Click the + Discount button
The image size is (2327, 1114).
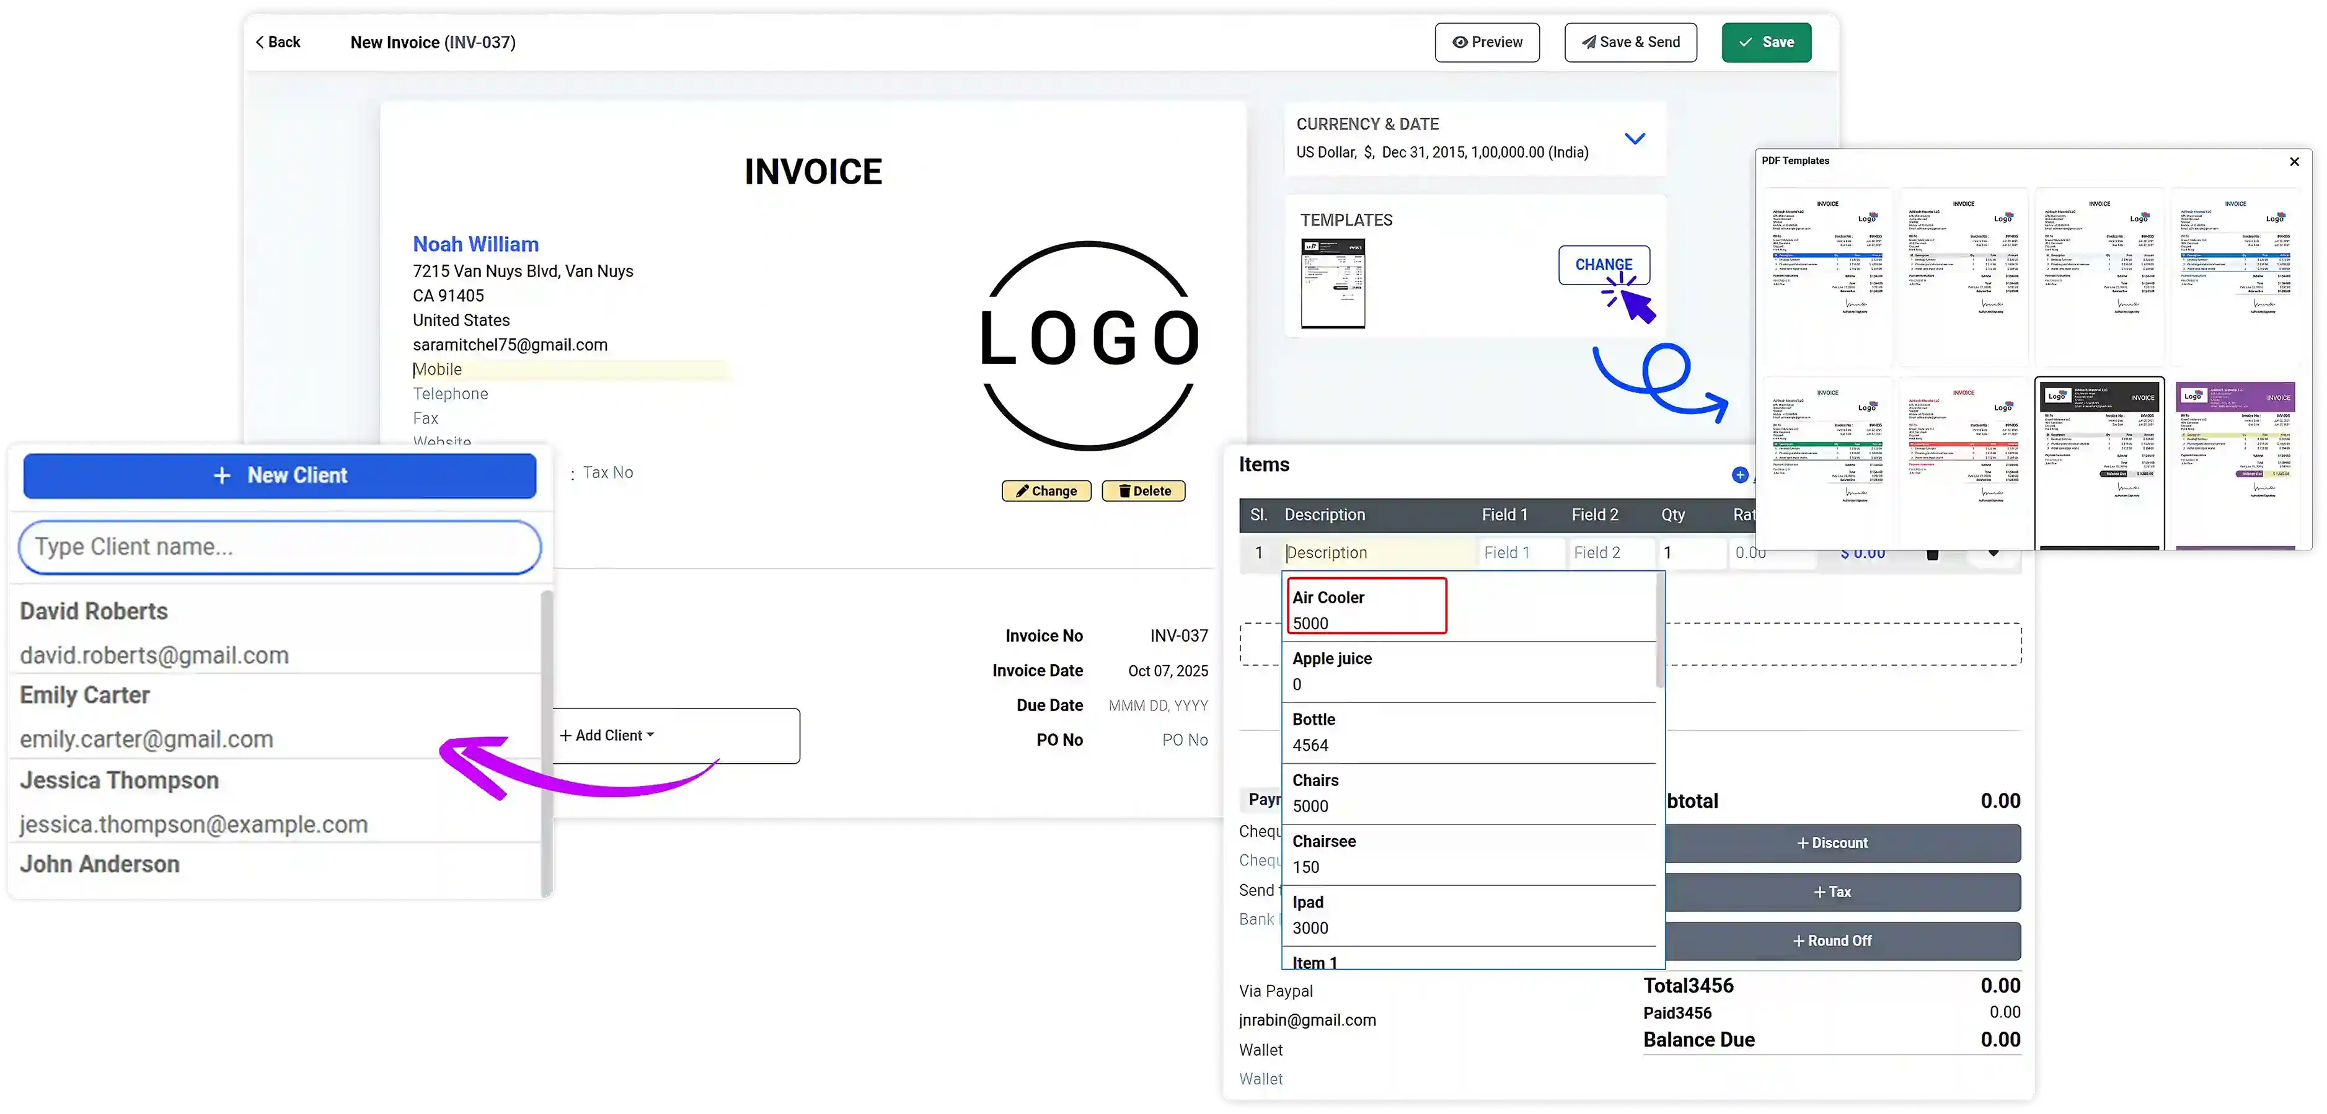click(1831, 843)
